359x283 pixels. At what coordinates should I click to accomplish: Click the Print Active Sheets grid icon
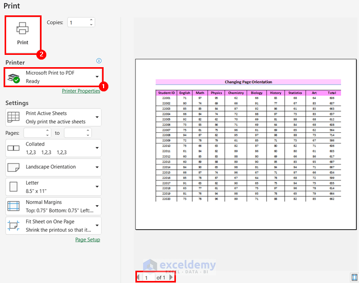13,117
